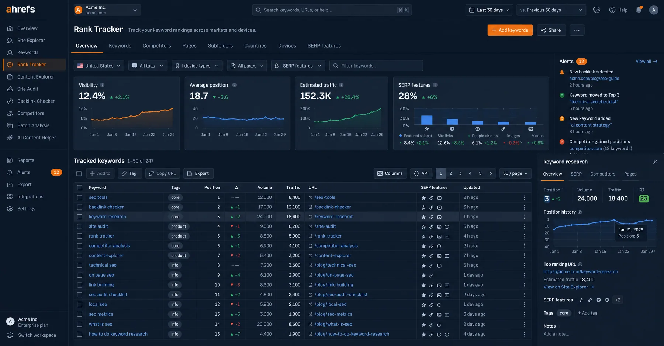This screenshot has height=346, width=664.
Task: Expand the All tags filter dropdown
Action: click(x=148, y=66)
